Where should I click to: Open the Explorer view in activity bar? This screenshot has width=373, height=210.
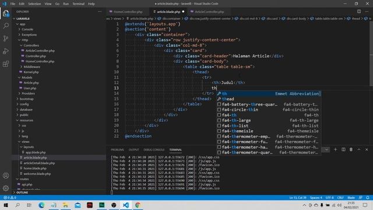pyautogui.click(x=6, y=13)
